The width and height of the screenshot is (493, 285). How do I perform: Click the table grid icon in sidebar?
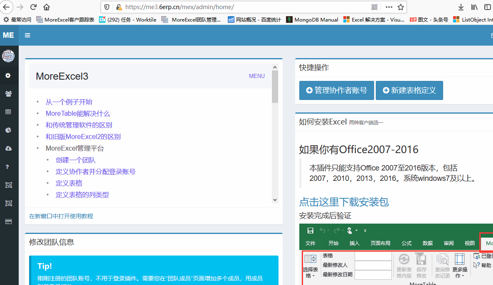[8, 112]
